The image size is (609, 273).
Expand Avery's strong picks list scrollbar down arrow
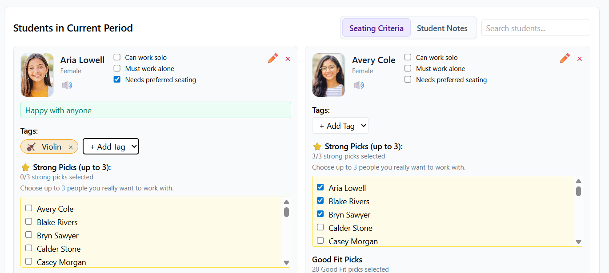tap(578, 241)
